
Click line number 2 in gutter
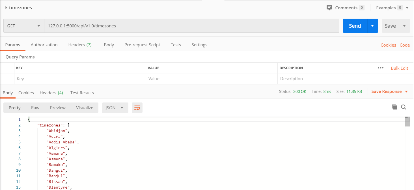20,125
